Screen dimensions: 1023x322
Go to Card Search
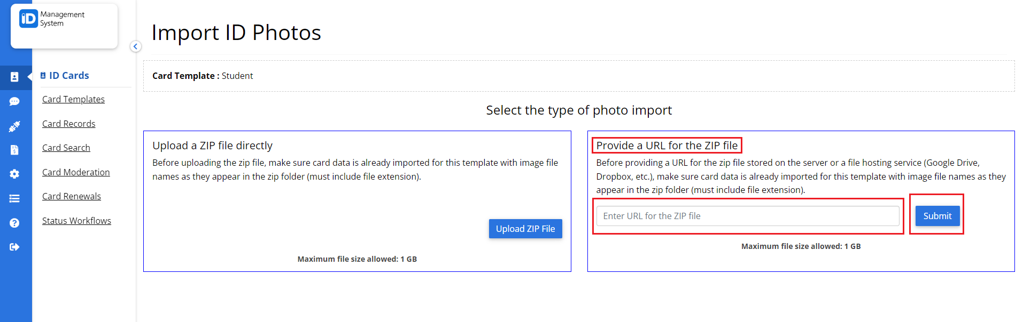pos(66,148)
